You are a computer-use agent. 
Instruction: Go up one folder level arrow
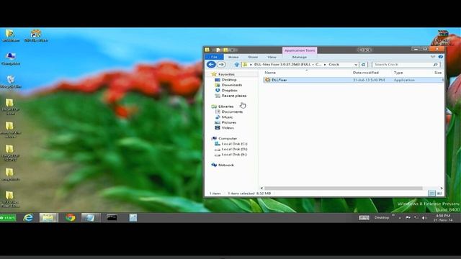point(237,64)
